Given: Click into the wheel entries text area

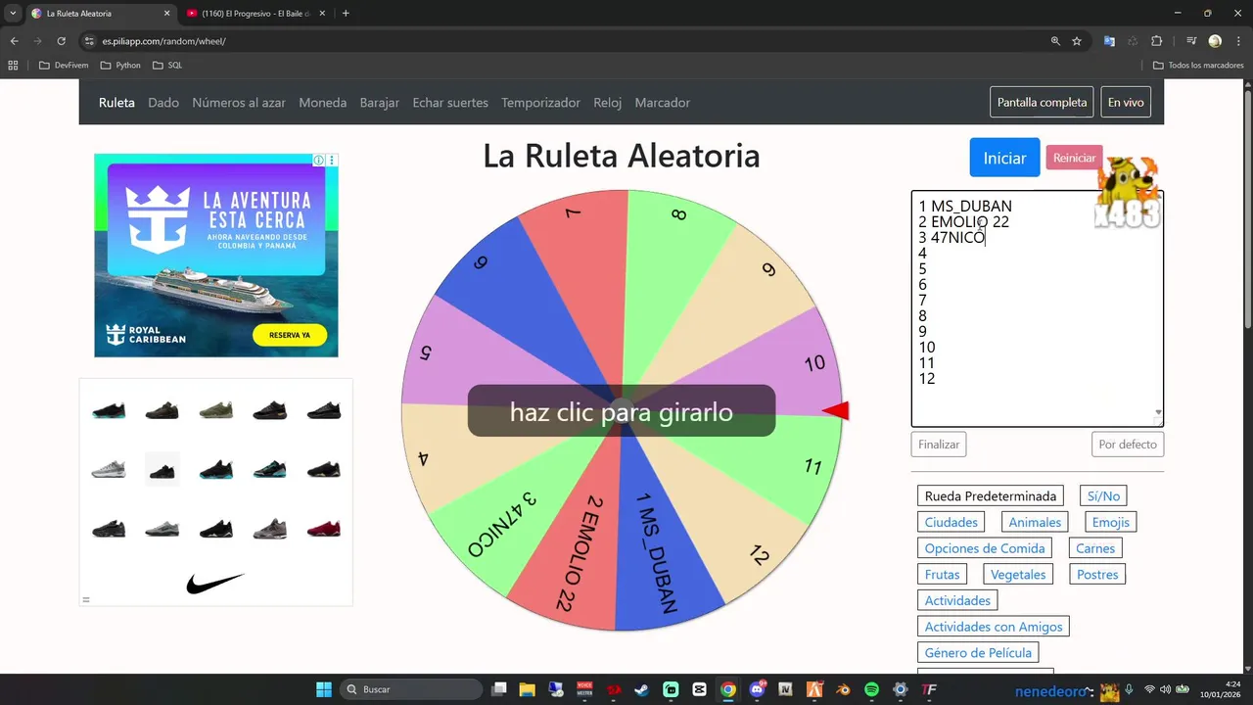Looking at the screenshot, I should 1037,308.
